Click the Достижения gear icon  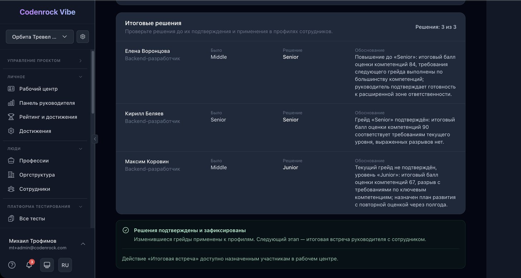click(11, 131)
